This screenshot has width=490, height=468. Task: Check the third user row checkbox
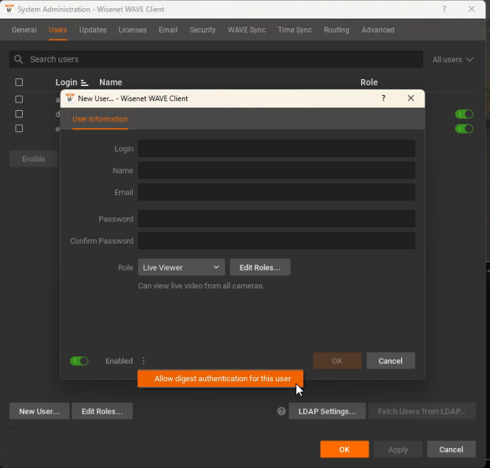click(19, 128)
